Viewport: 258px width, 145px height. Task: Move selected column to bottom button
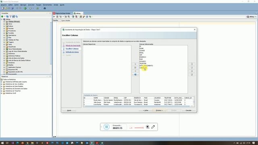pyautogui.click(x=192, y=75)
